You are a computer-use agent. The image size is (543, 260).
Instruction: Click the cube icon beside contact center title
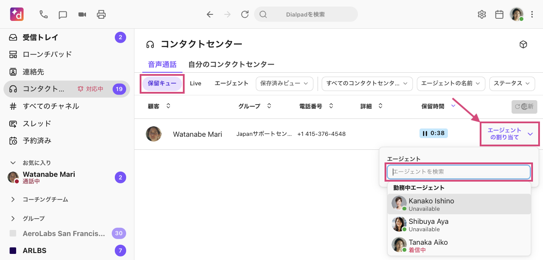click(x=523, y=44)
